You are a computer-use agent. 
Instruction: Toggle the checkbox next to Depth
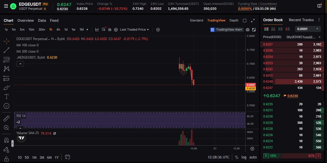245,20
